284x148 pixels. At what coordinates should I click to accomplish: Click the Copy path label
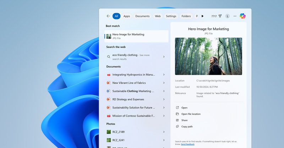187,126
